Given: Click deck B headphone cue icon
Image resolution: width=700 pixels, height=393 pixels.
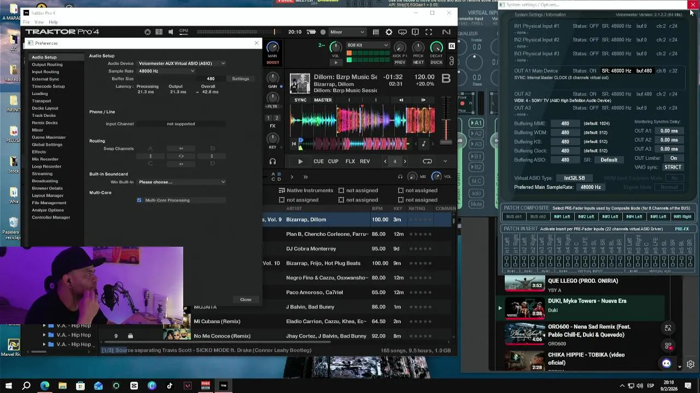Looking at the screenshot, I should [x=272, y=162].
